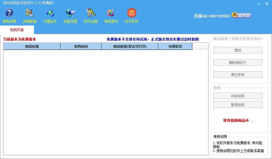Click the 抢购时间 column header
The width and height of the screenshot is (272, 159).
pos(81,47)
